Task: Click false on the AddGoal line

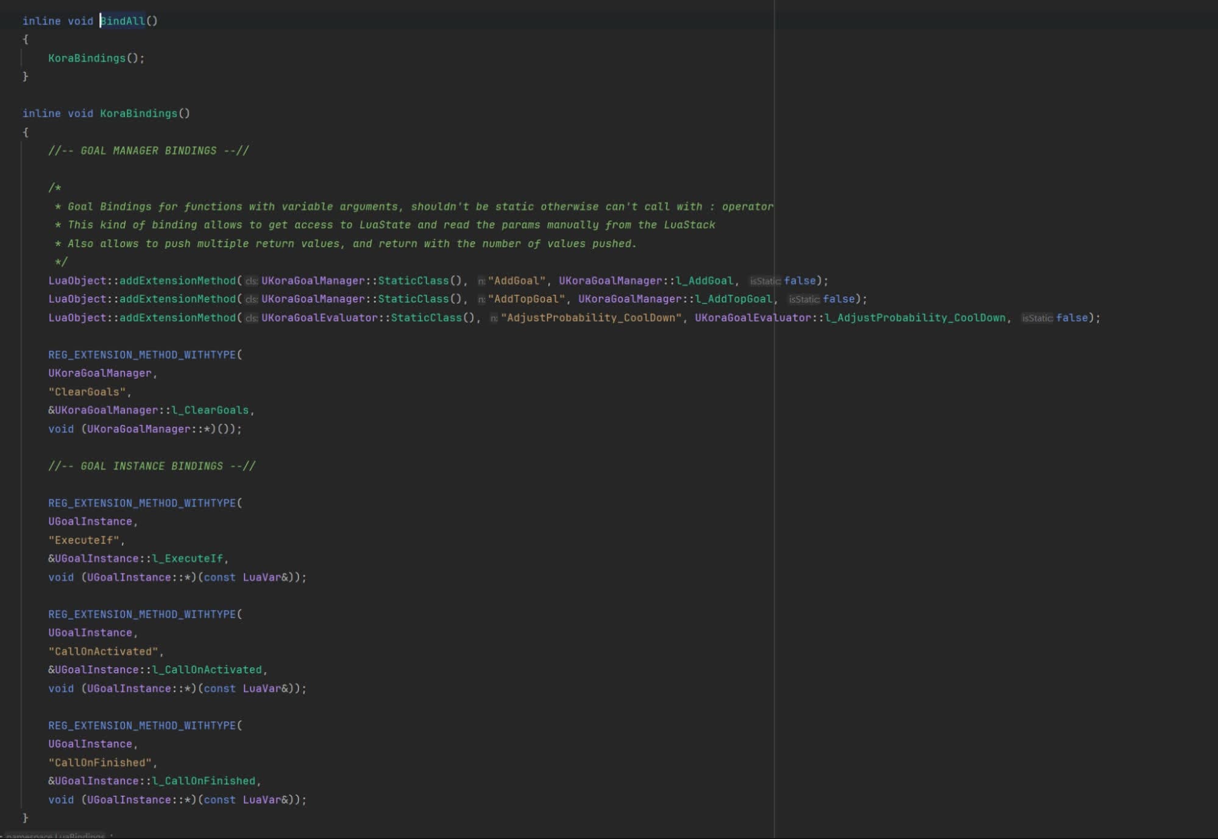Action: (x=799, y=281)
